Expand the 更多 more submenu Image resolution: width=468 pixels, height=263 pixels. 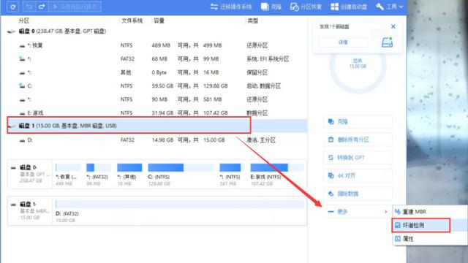tap(358, 212)
